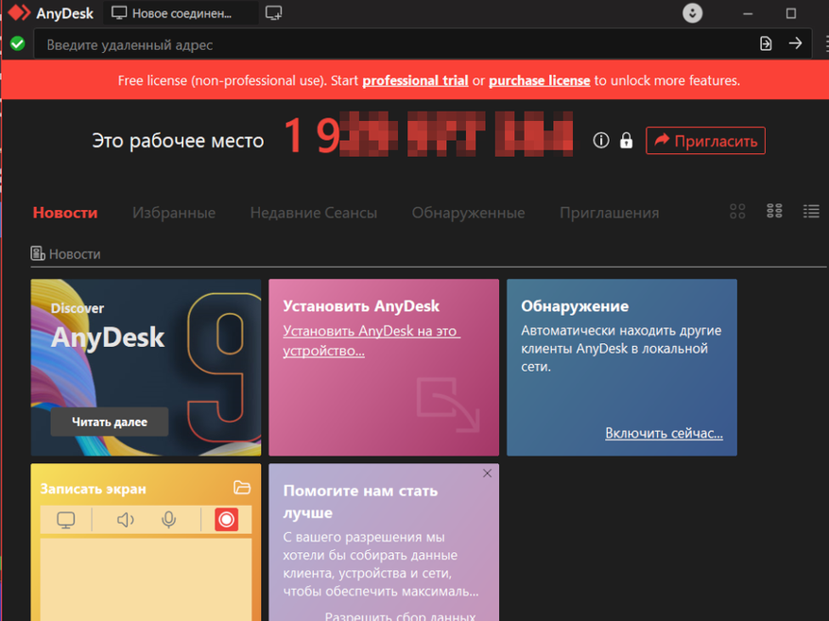Click the AnyDesk logo icon
829x621 pixels.
pos(19,12)
